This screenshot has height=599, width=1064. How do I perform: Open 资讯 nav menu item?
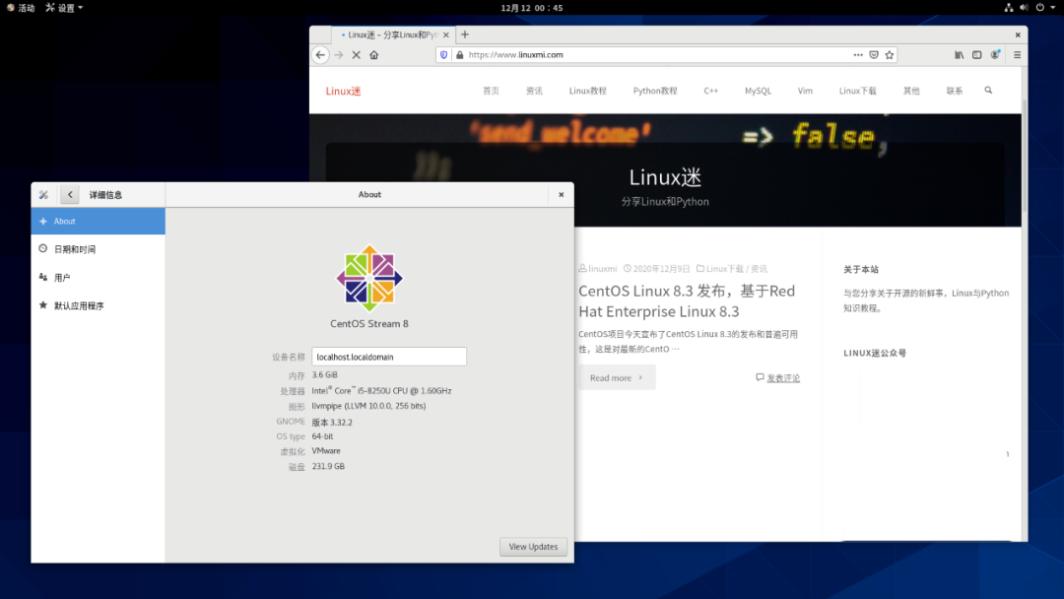534,91
